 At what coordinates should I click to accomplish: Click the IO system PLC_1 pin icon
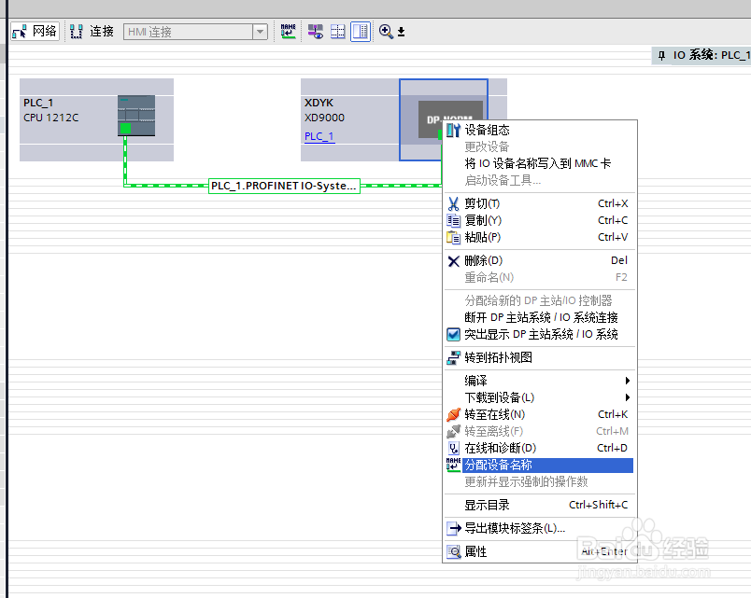[662, 55]
